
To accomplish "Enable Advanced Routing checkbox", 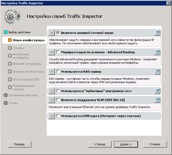I will click(x=58, y=52).
